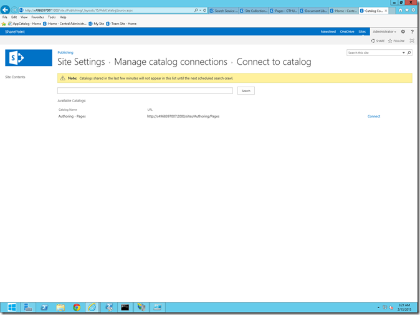Expand the address bar search dropdown arrow
Viewport: 420px width, 315px height.
[x=200, y=10]
